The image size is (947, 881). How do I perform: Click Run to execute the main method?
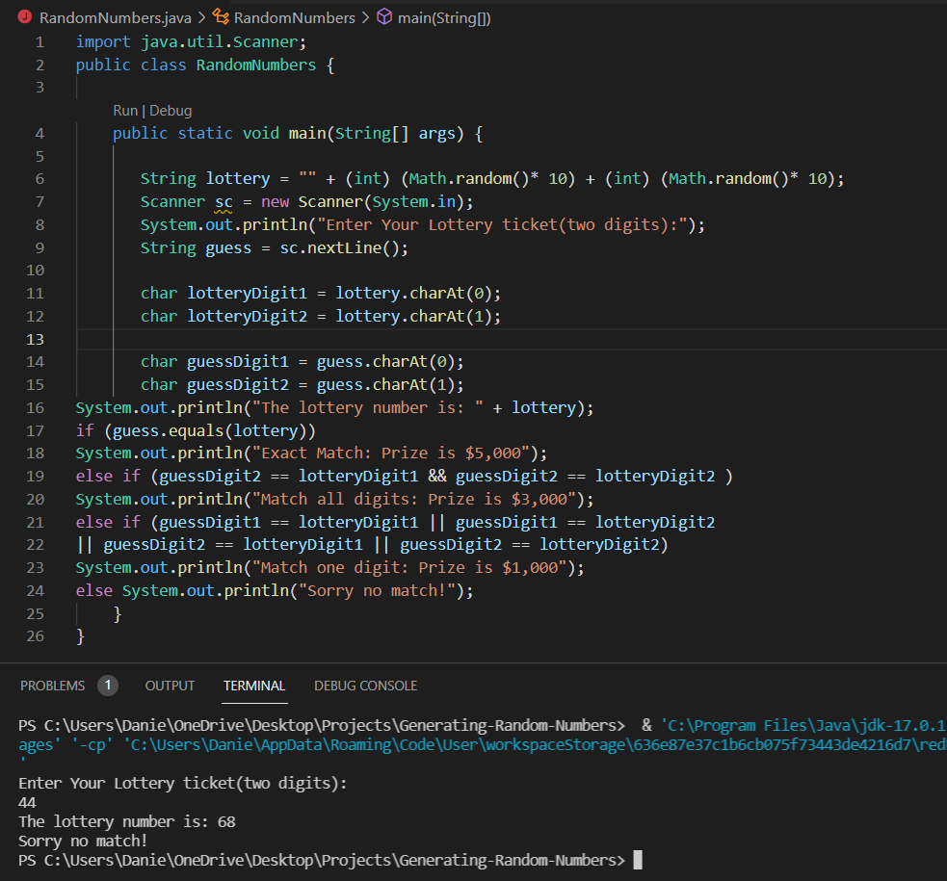(124, 110)
